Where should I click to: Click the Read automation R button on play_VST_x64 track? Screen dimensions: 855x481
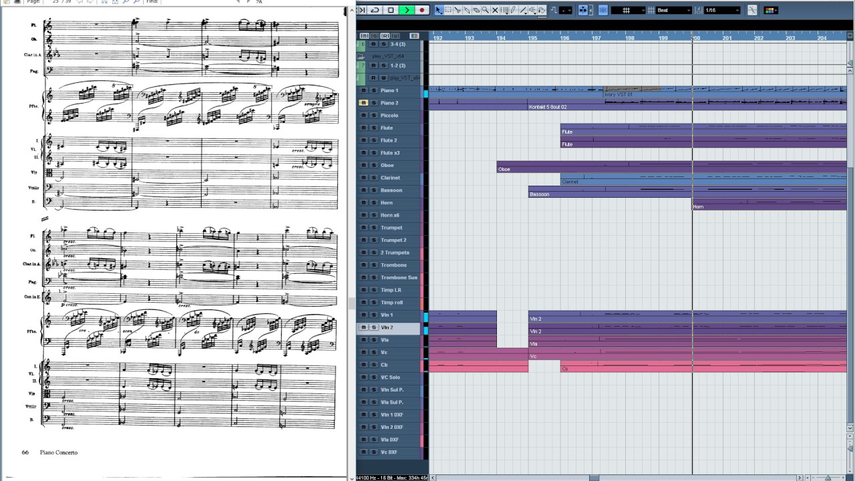[373, 78]
